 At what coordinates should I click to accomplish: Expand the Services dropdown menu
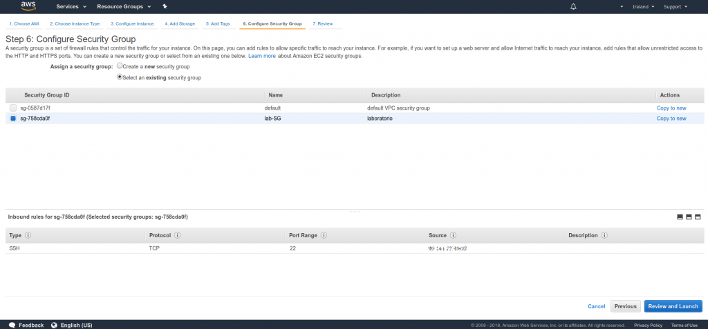click(71, 6)
